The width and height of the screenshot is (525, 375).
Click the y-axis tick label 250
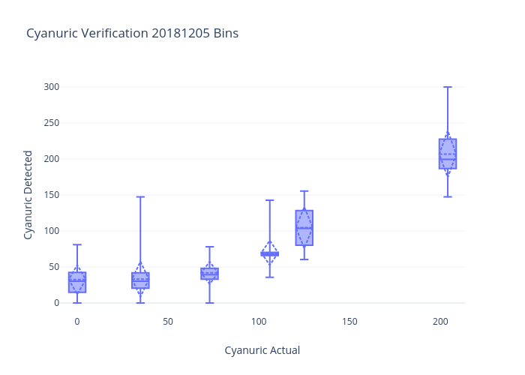point(51,123)
